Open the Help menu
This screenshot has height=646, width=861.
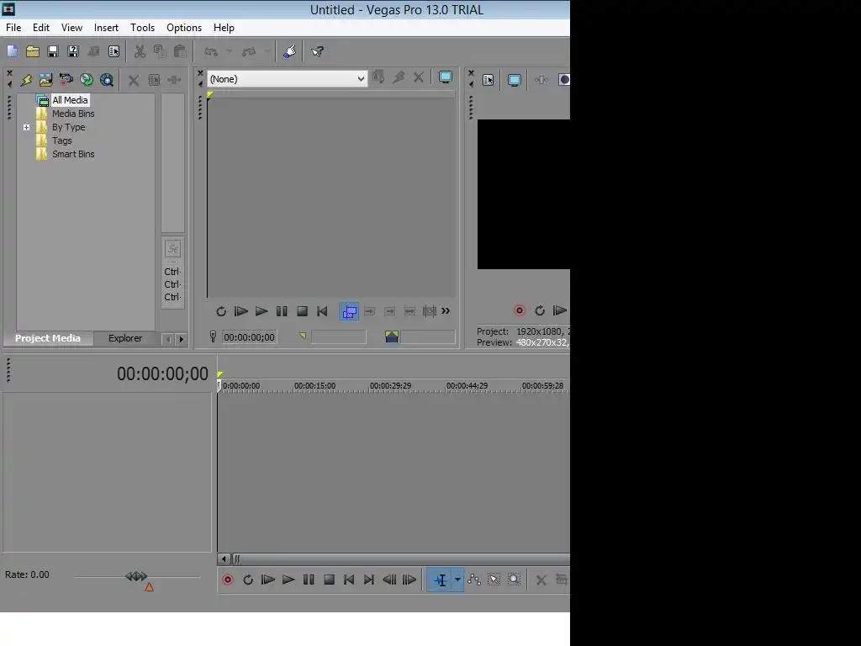coord(224,28)
